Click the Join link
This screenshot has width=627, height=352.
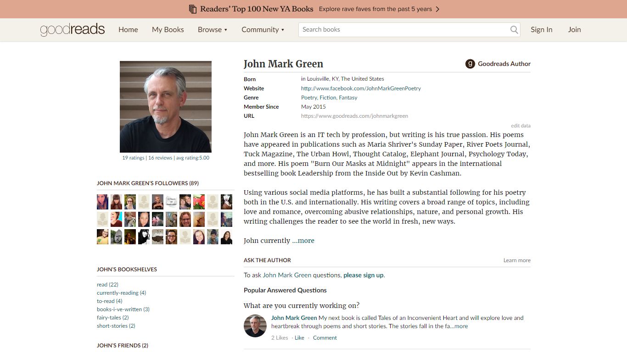pos(574,30)
